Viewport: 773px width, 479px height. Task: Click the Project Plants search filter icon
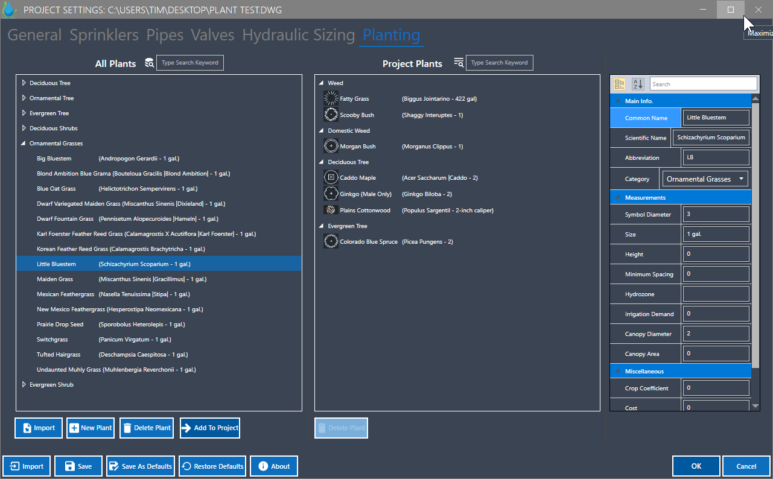coord(459,63)
